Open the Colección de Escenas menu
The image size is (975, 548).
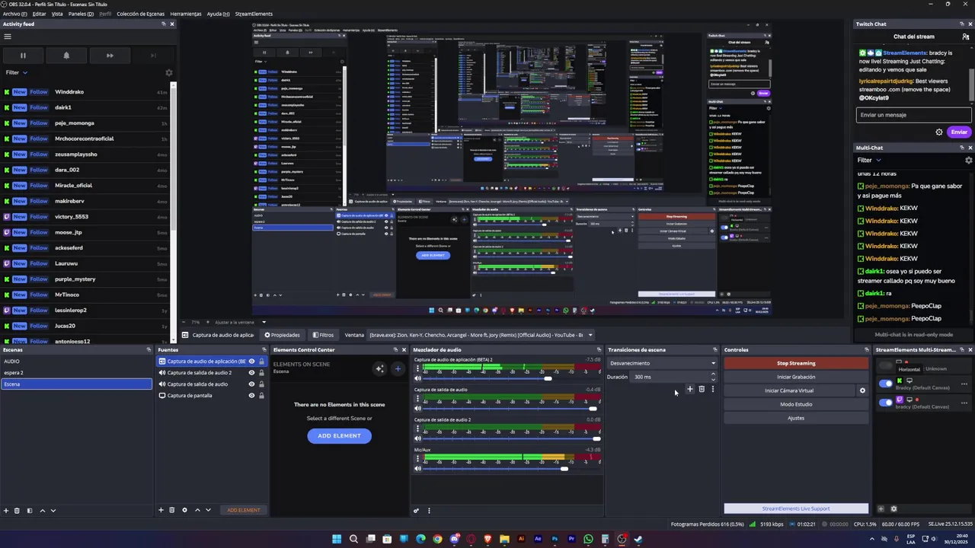pos(140,14)
